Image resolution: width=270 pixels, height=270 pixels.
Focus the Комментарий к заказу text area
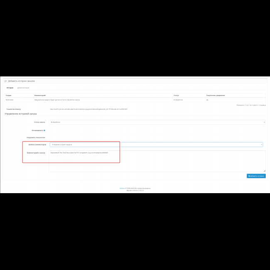[x=157, y=161]
